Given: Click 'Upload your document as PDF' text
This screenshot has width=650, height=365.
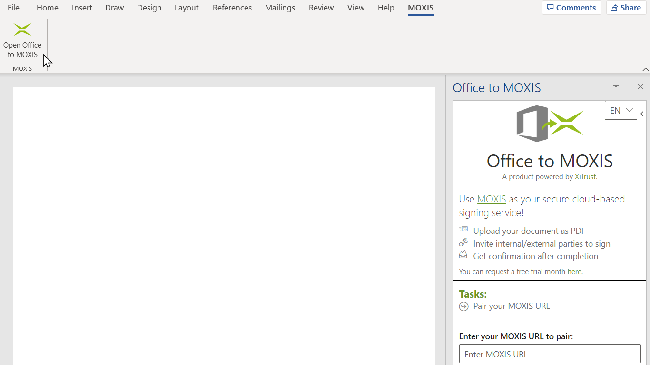Looking at the screenshot, I should pos(529,231).
